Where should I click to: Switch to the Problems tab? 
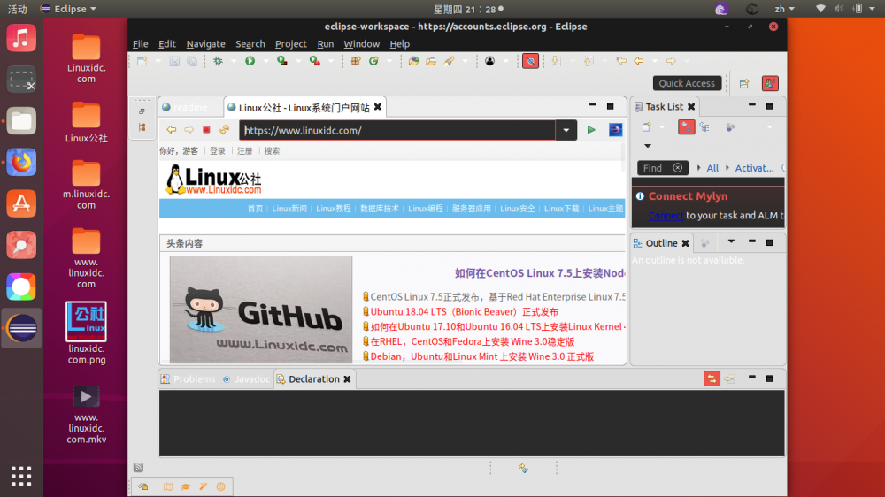coord(189,379)
